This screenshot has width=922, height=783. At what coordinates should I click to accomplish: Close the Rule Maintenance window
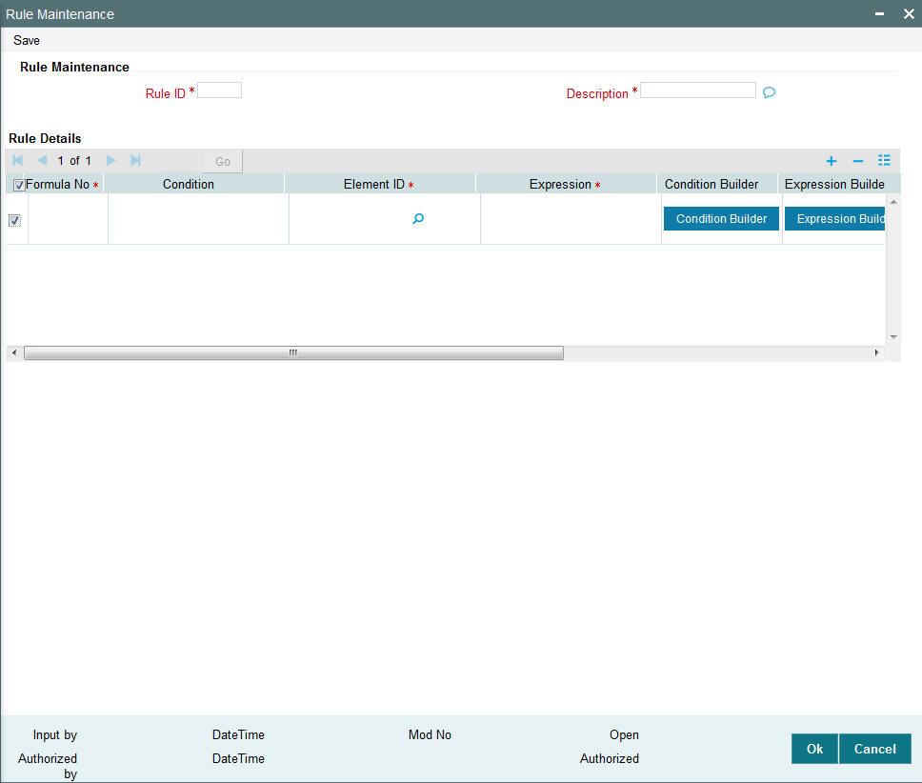(909, 13)
